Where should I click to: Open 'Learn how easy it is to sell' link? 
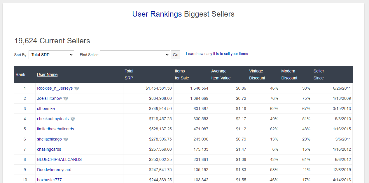(x=217, y=54)
